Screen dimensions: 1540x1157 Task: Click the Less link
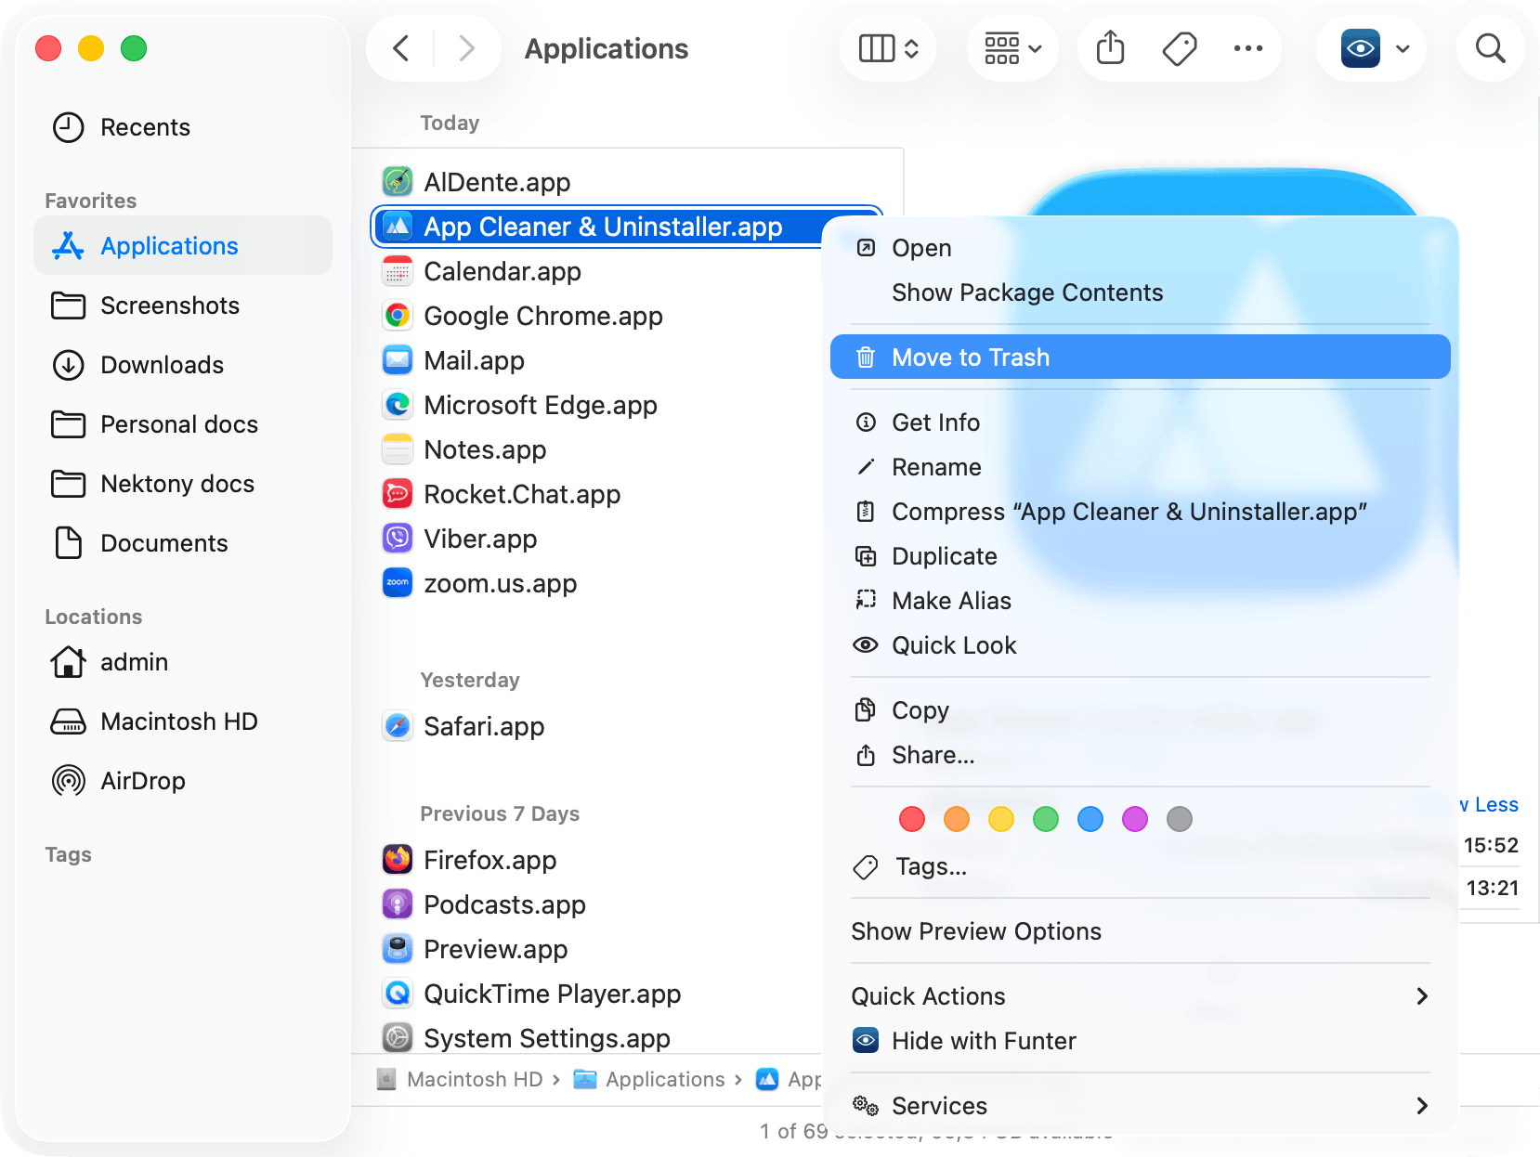coord(1487,804)
